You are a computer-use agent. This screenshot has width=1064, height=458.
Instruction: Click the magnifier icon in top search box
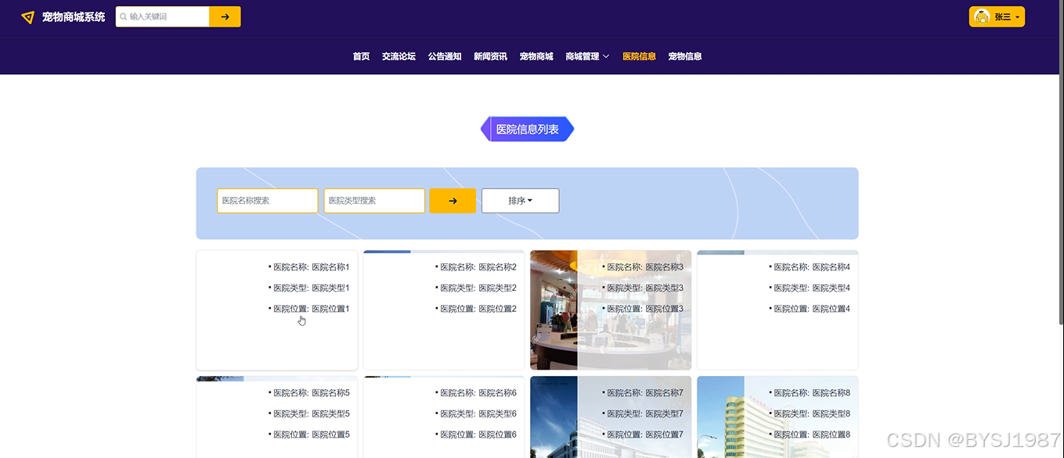[123, 16]
